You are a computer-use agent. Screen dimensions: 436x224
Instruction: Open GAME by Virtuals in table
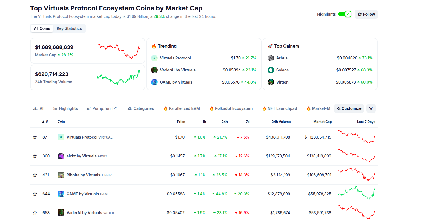point(88,194)
